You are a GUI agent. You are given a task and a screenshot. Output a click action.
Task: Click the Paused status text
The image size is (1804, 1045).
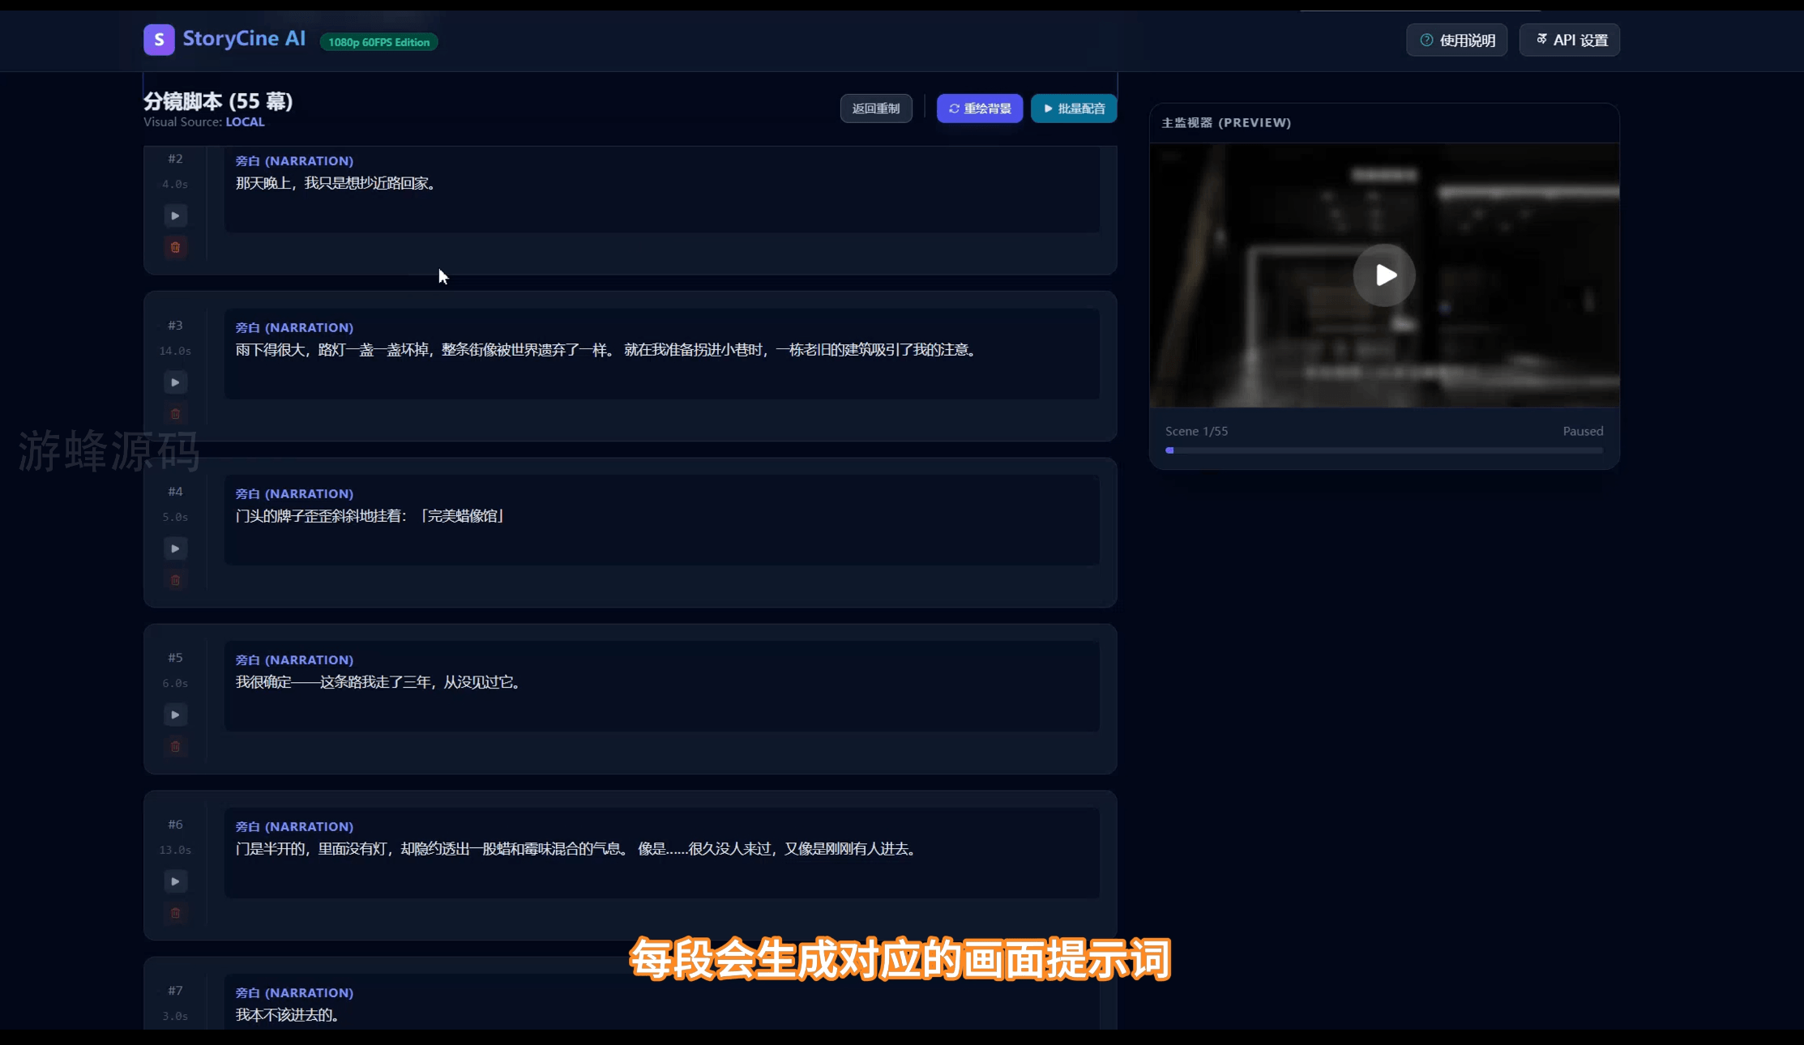pos(1583,431)
